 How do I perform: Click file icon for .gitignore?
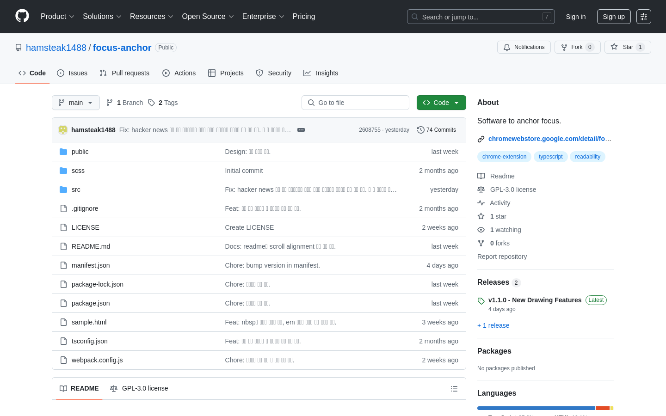click(x=63, y=208)
